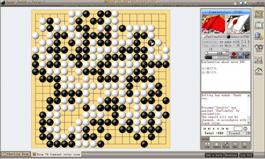
Task: Open the Setting tools icon in sidebar
Action: 258,60
